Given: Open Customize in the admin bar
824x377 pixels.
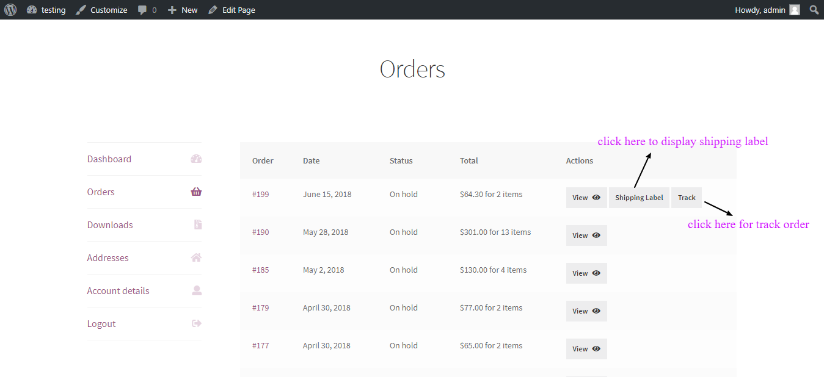Looking at the screenshot, I should (109, 10).
